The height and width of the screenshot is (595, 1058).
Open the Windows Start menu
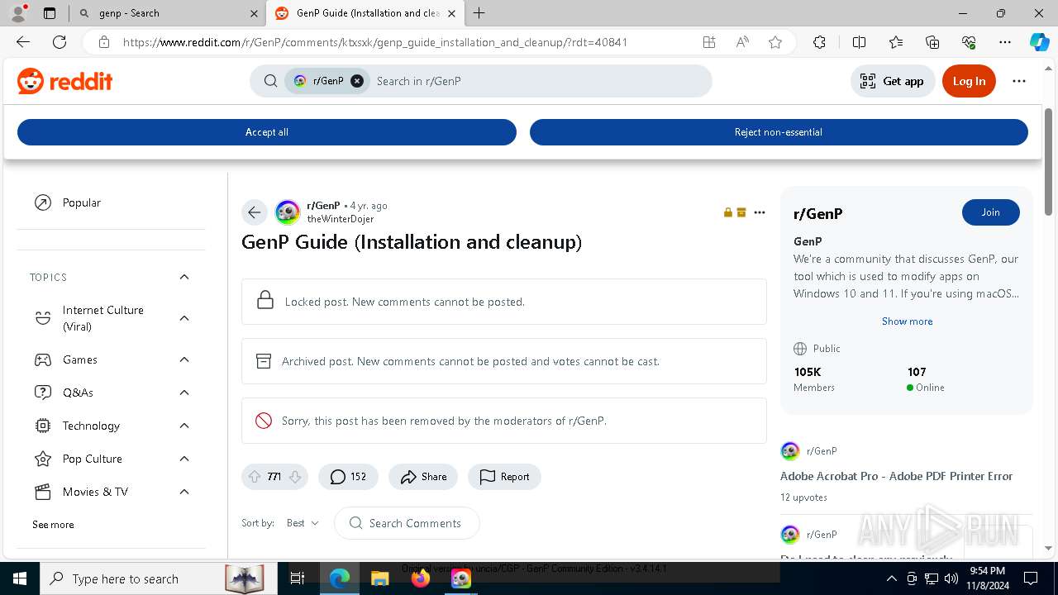coord(20,578)
